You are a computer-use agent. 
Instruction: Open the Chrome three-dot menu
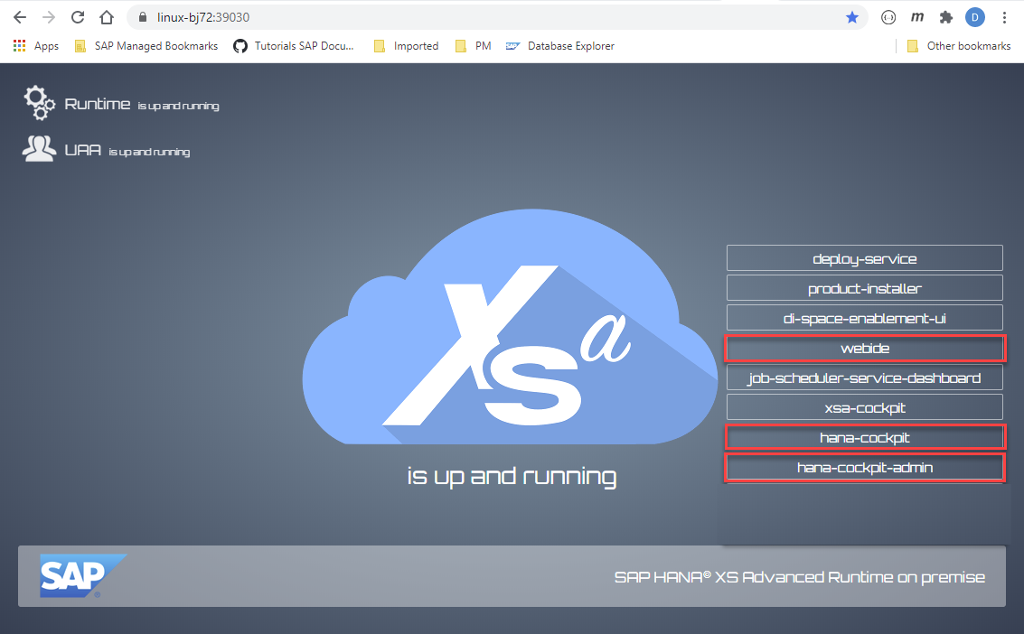(1004, 18)
